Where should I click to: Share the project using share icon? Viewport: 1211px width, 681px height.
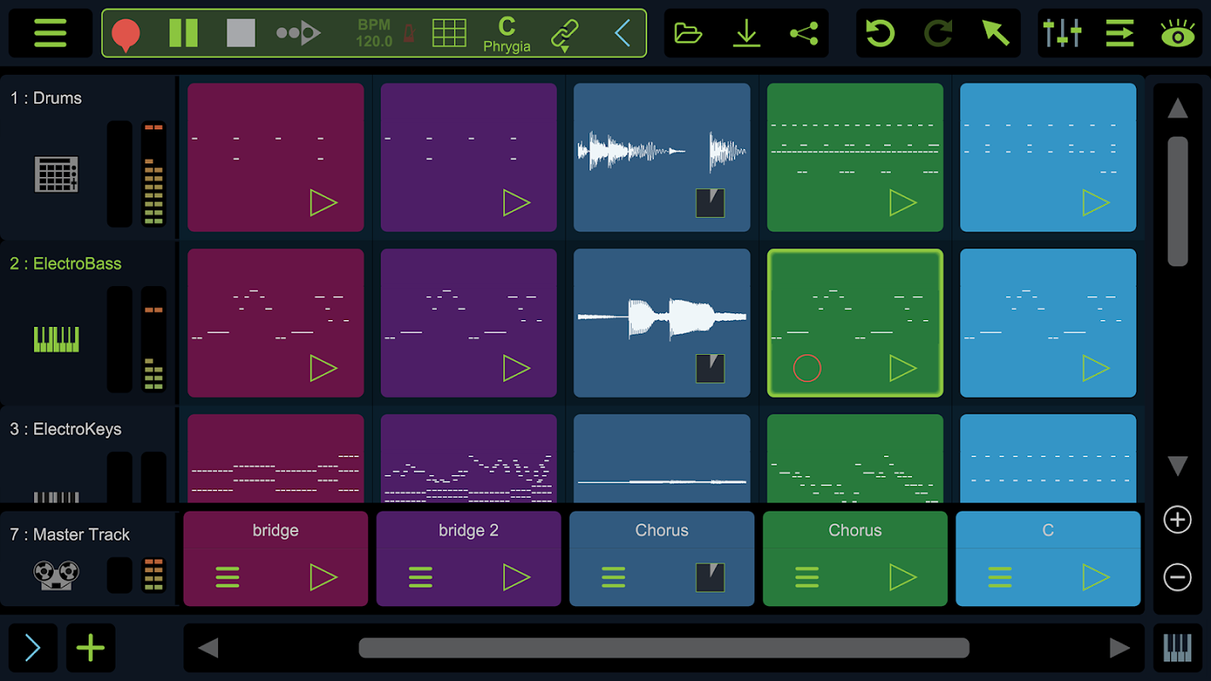[804, 33]
